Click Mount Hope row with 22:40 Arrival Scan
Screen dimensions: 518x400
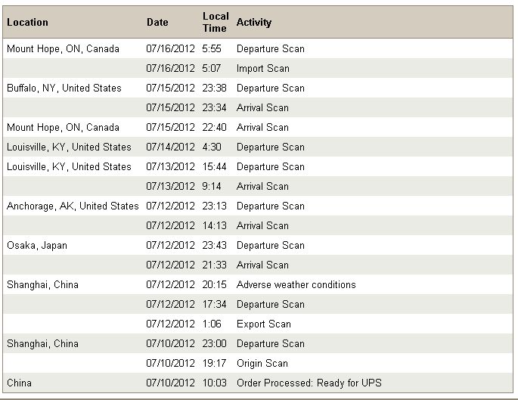click(x=258, y=127)
